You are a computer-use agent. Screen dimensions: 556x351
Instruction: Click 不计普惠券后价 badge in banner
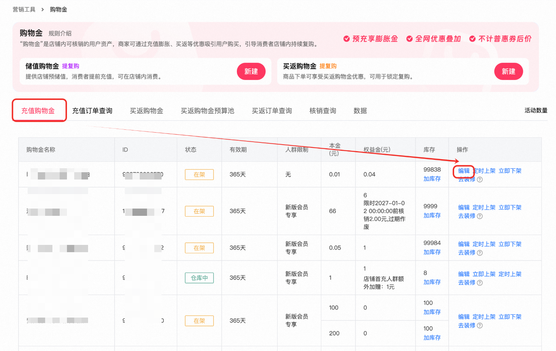coord(501,39)
